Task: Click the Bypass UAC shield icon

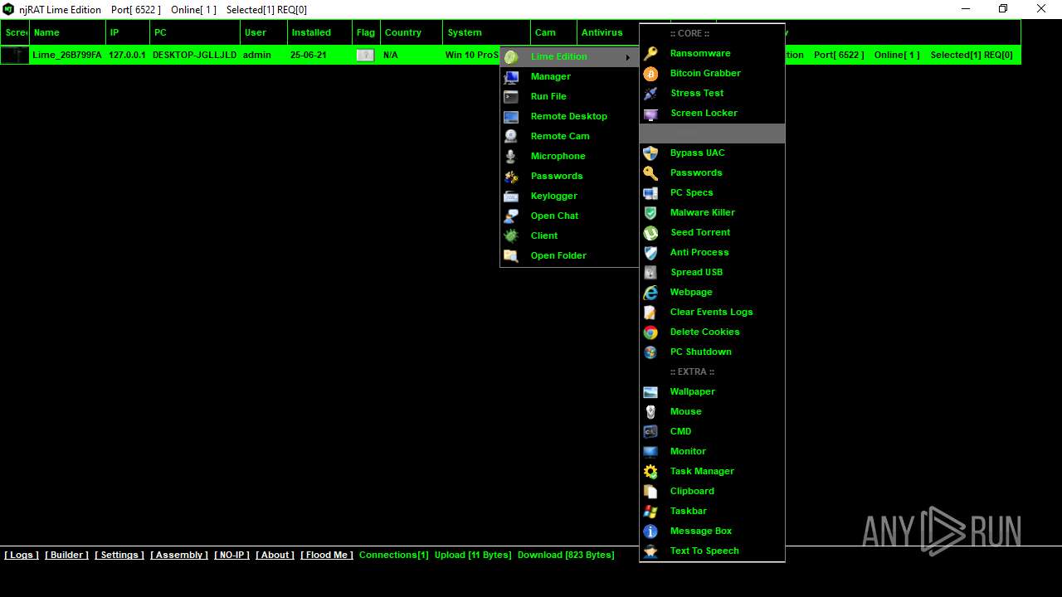Action: 651,153
